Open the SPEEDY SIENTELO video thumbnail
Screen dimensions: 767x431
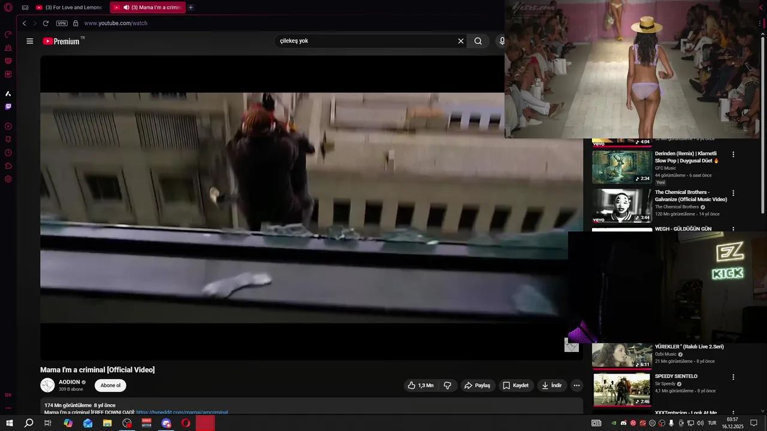click(622, 389)
